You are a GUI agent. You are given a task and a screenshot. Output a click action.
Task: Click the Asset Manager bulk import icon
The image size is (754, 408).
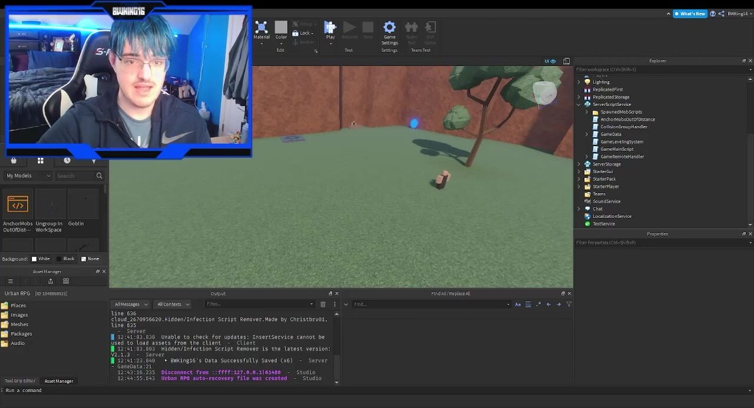[51, 281]
